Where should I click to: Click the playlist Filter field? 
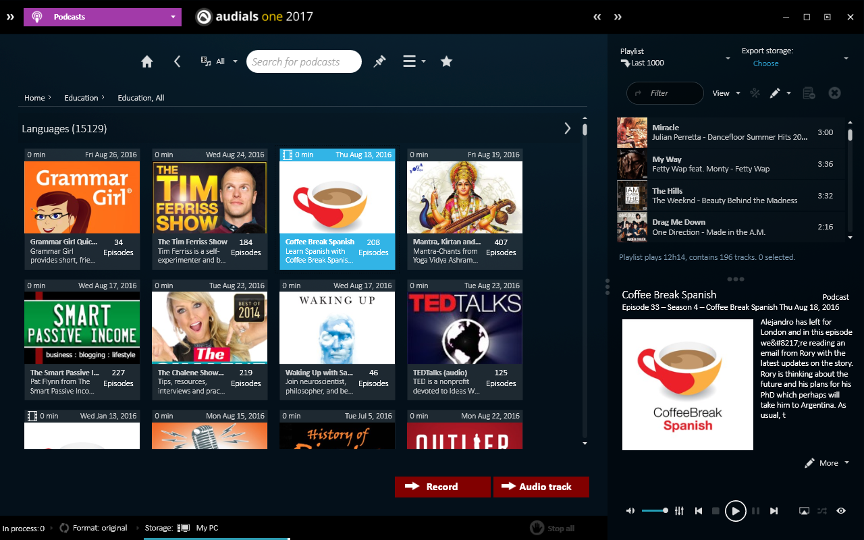point(665,93)
